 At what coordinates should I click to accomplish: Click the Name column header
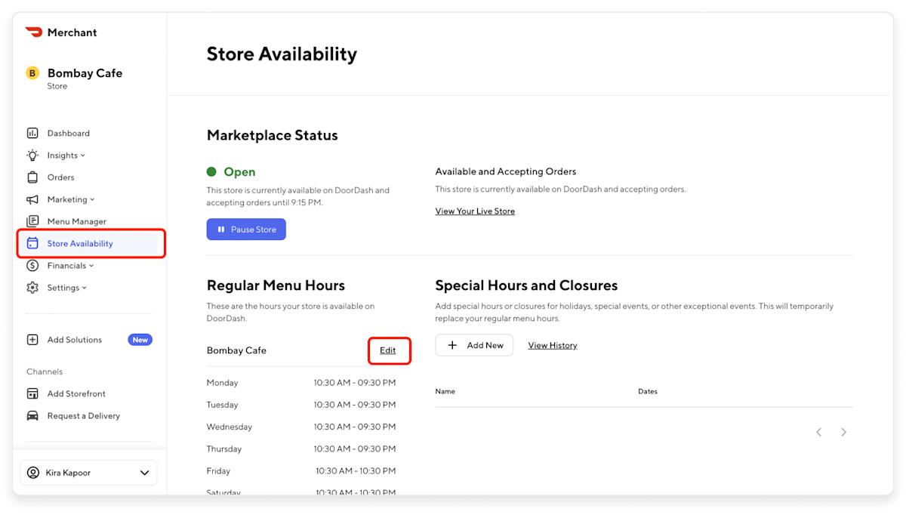445,391
